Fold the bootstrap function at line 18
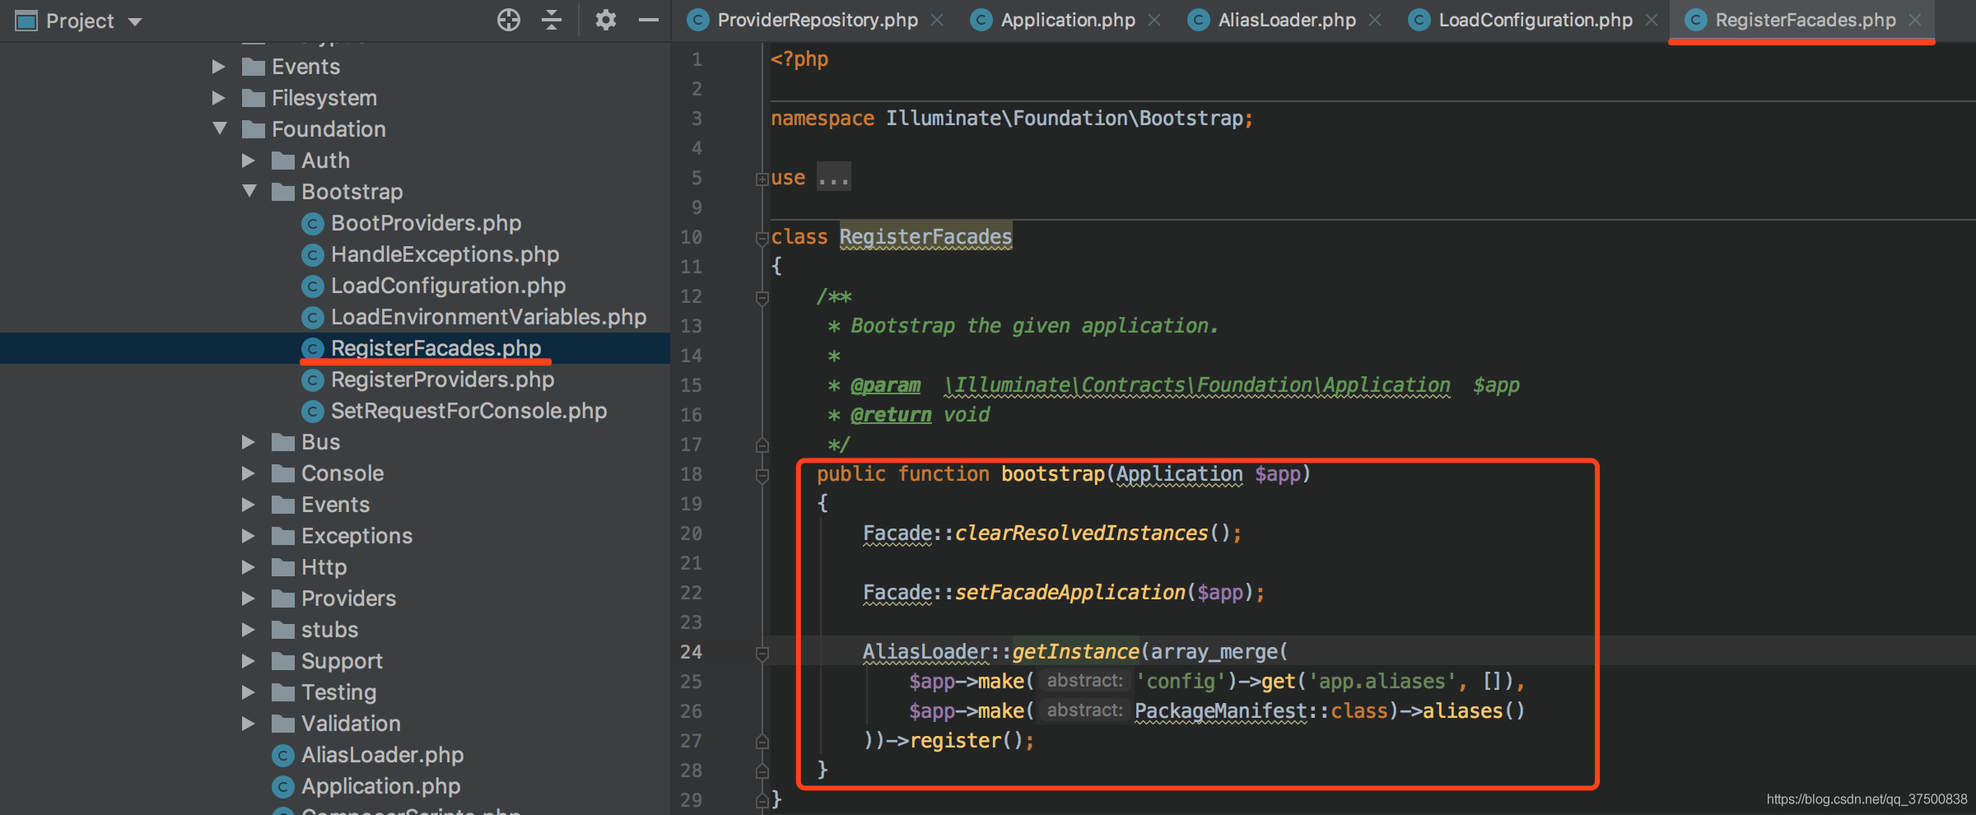The width and height of the screenshot is (1976, 815). 762,475
